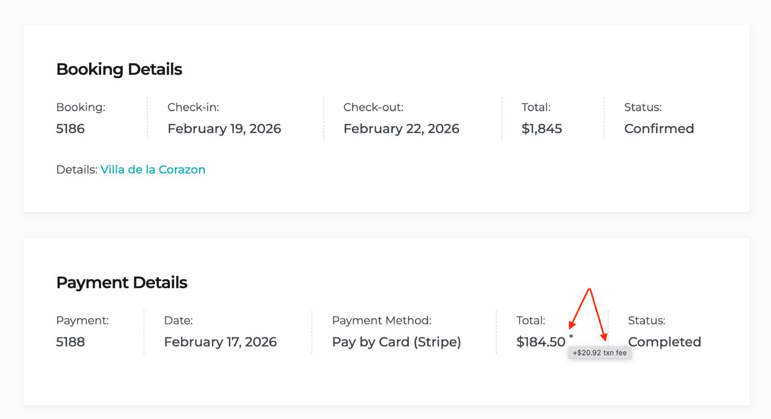Select booking number 5186
The height and width of the screenshot is (419, 771).
coord(70,129)
